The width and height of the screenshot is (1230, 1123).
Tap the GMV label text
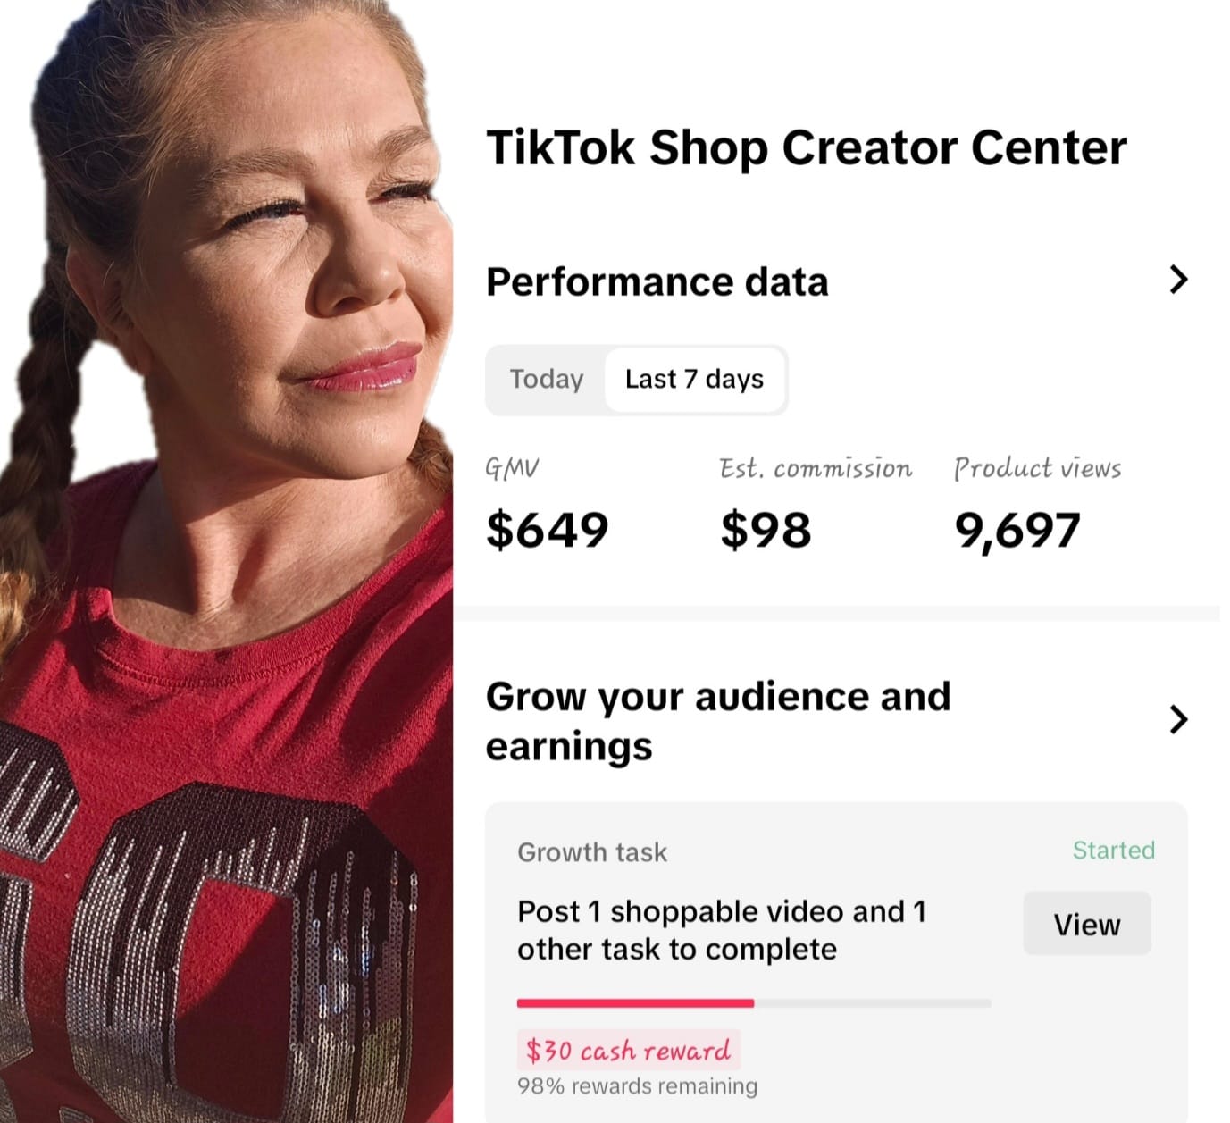click(512, 469)
